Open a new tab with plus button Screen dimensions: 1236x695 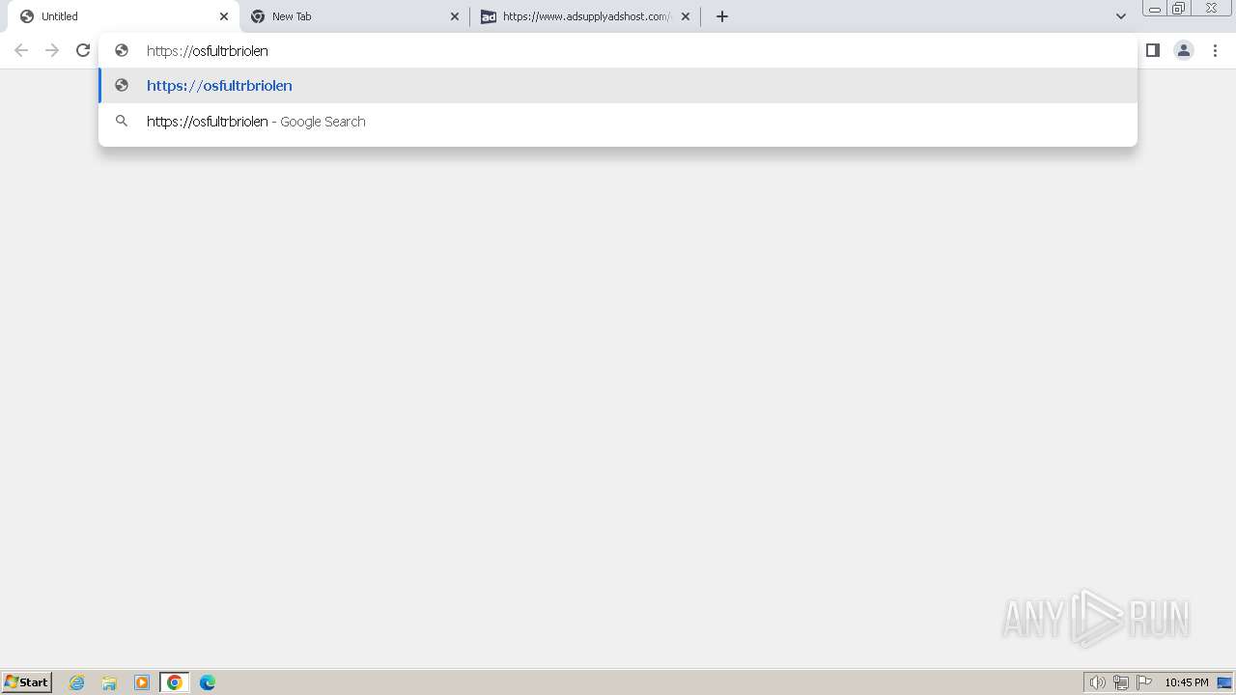tap(721, 16)
